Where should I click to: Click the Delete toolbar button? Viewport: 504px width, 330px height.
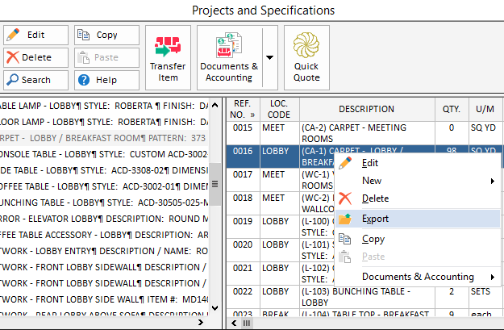pos(27,57)
